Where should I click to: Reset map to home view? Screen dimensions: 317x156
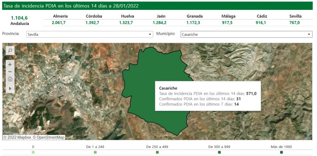tap(10, 79)
